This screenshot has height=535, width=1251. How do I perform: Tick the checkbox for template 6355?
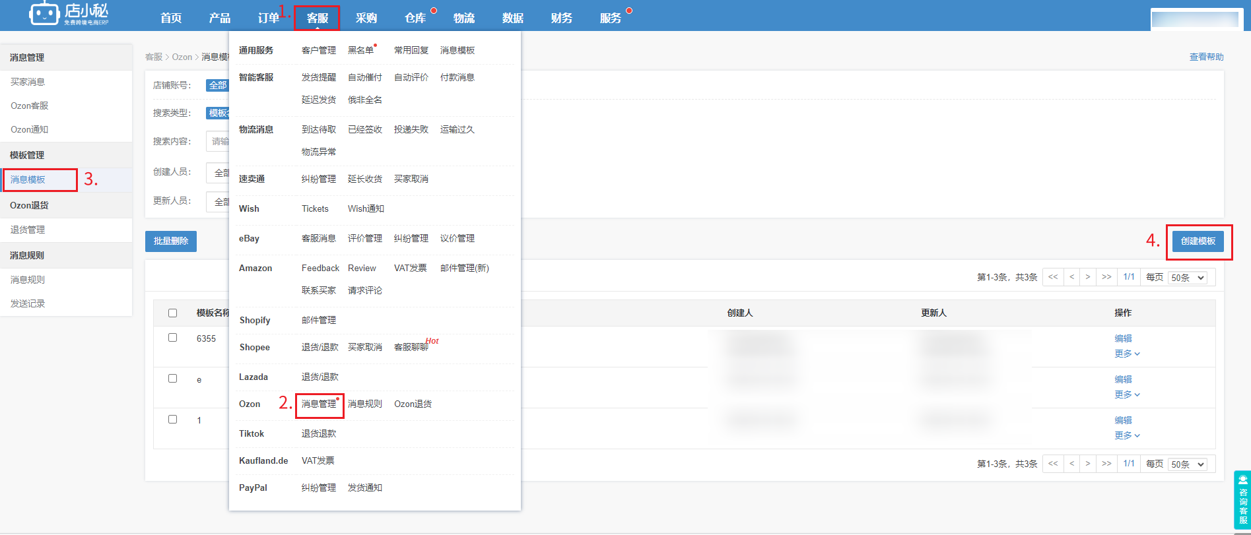[x=172, y=337]
